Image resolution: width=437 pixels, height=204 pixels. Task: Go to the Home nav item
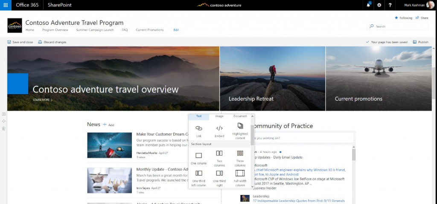[x=29, y=30]
